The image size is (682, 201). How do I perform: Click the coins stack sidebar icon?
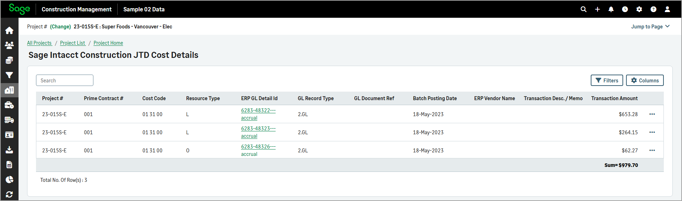[x=9, y=60]
